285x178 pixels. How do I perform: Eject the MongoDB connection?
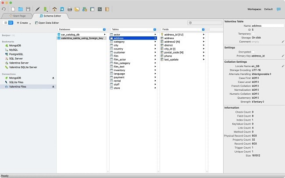[x=53, y=78]
